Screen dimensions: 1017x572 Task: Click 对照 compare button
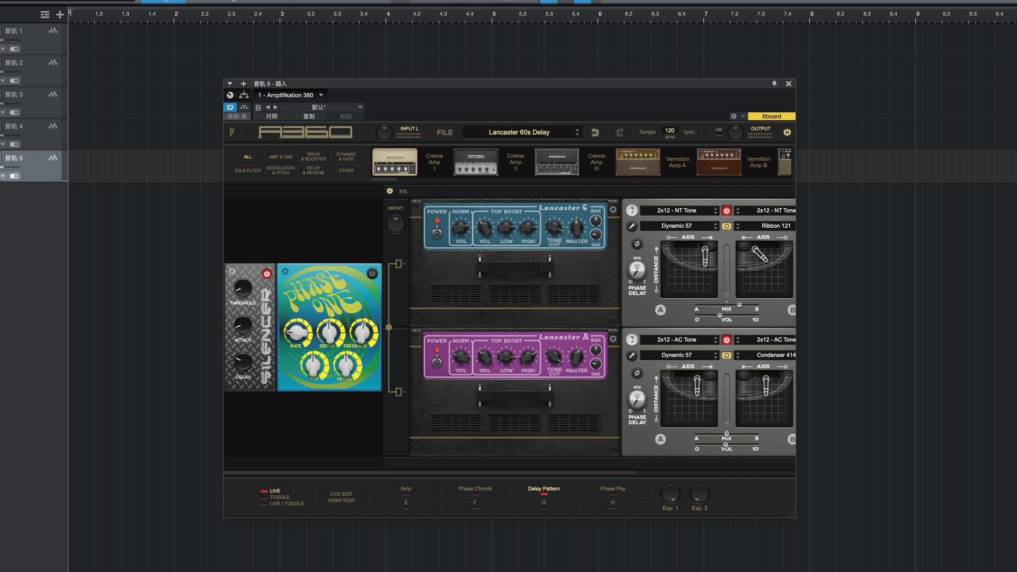point(272,117)
